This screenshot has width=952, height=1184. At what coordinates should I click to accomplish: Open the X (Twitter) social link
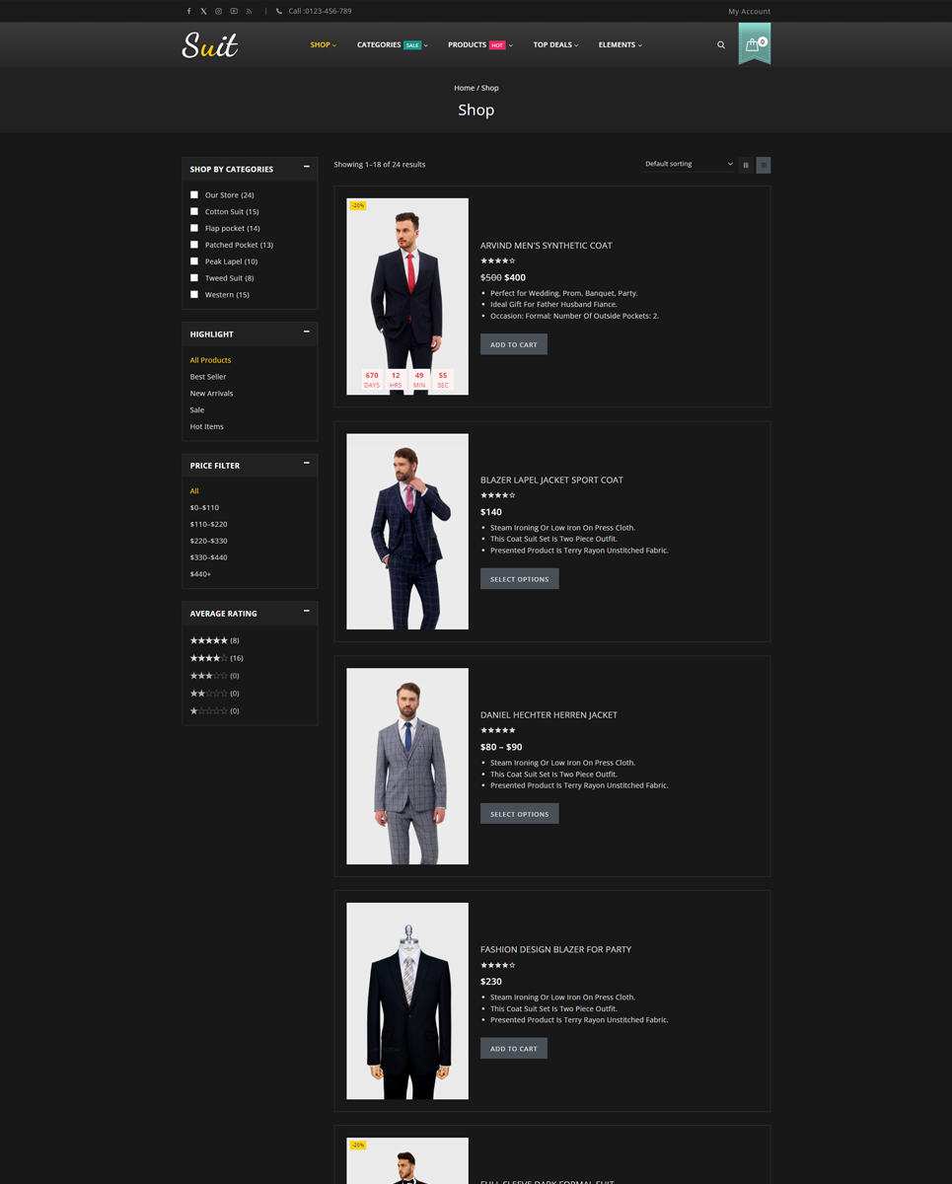[x=203, y=12]
